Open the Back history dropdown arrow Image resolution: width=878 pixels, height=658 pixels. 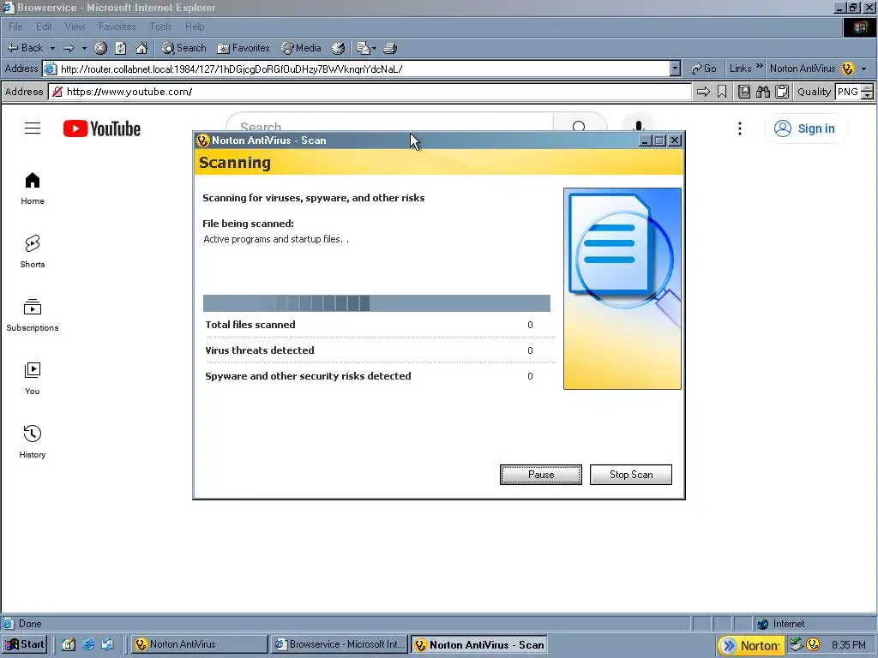(52, 48)
